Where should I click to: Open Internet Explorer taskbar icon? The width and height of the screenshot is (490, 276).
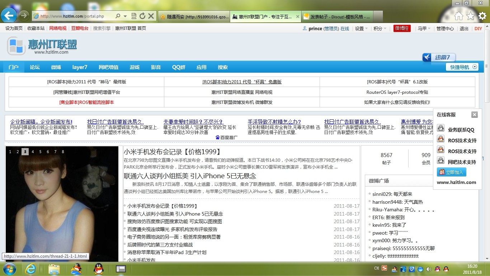pos(30,269)
